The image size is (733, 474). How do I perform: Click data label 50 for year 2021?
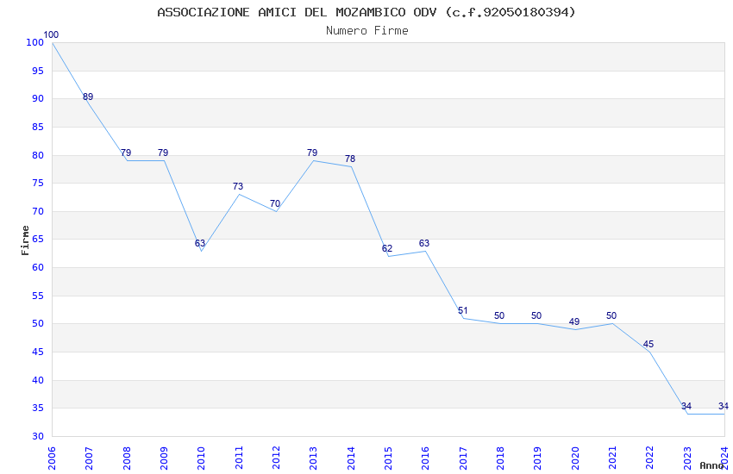(x=611, y=315)
